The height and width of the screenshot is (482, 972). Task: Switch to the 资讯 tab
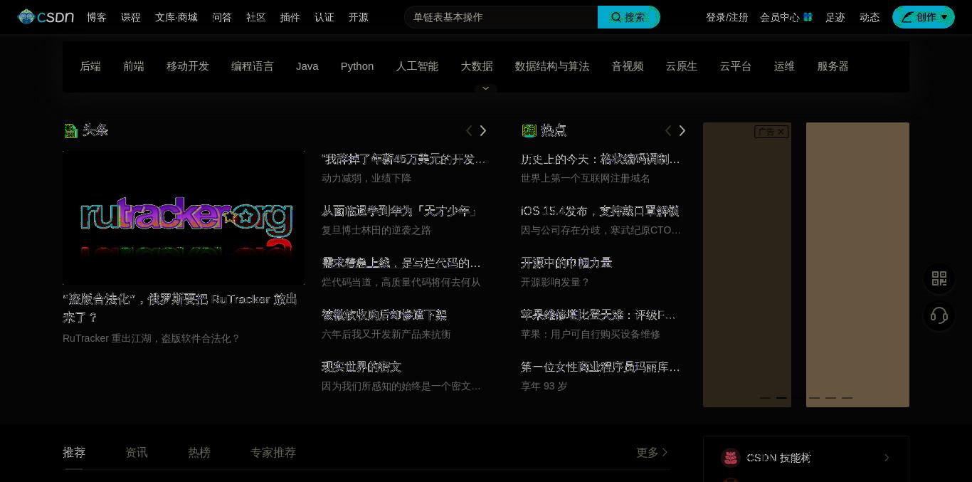pos(137,452)
